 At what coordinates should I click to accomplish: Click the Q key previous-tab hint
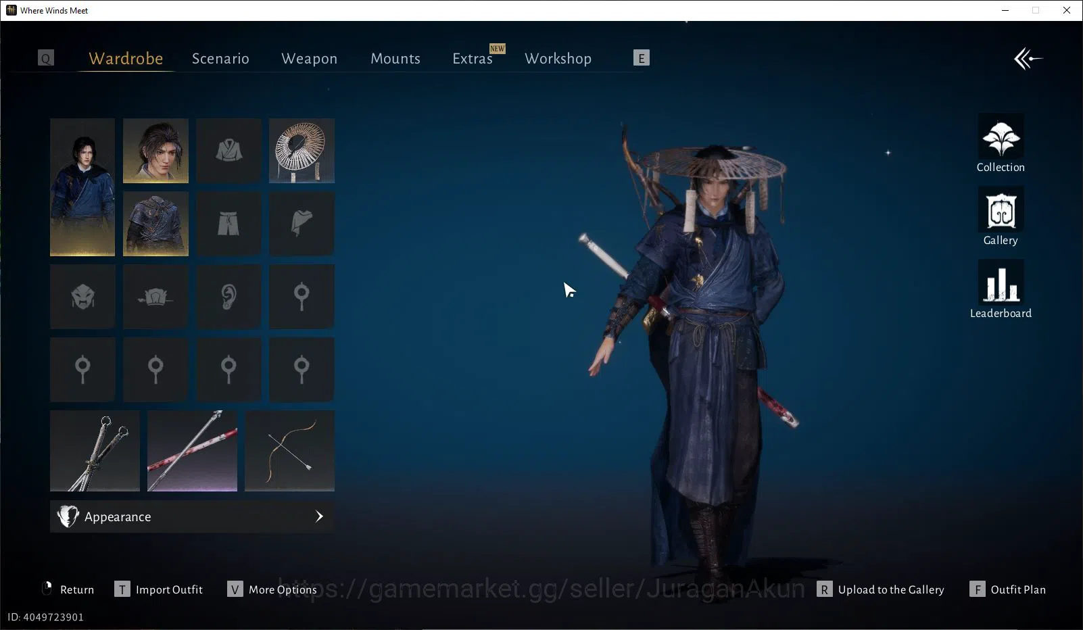click(46, 58)
